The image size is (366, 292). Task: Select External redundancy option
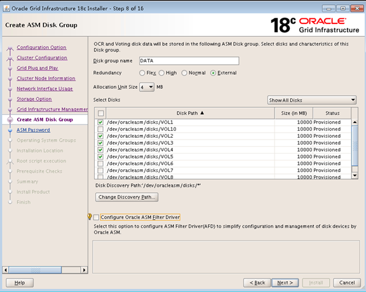tap(213, 73)
